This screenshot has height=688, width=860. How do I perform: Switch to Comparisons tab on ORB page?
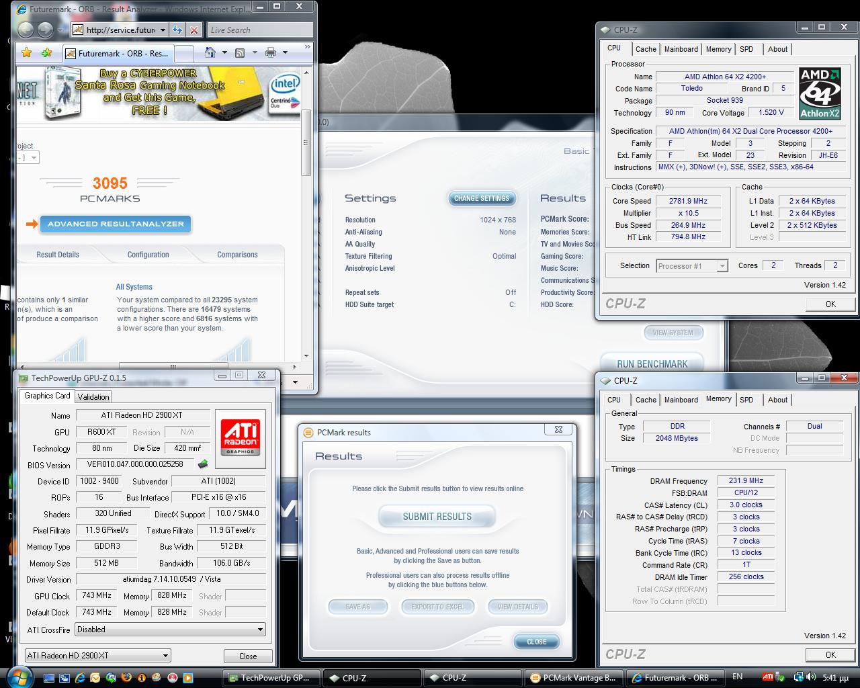tap(237, 255)
